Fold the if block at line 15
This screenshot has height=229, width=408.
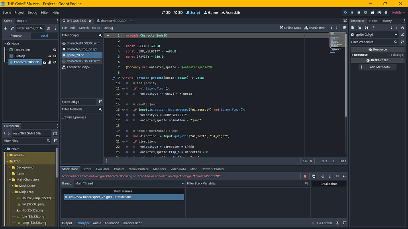124,110
